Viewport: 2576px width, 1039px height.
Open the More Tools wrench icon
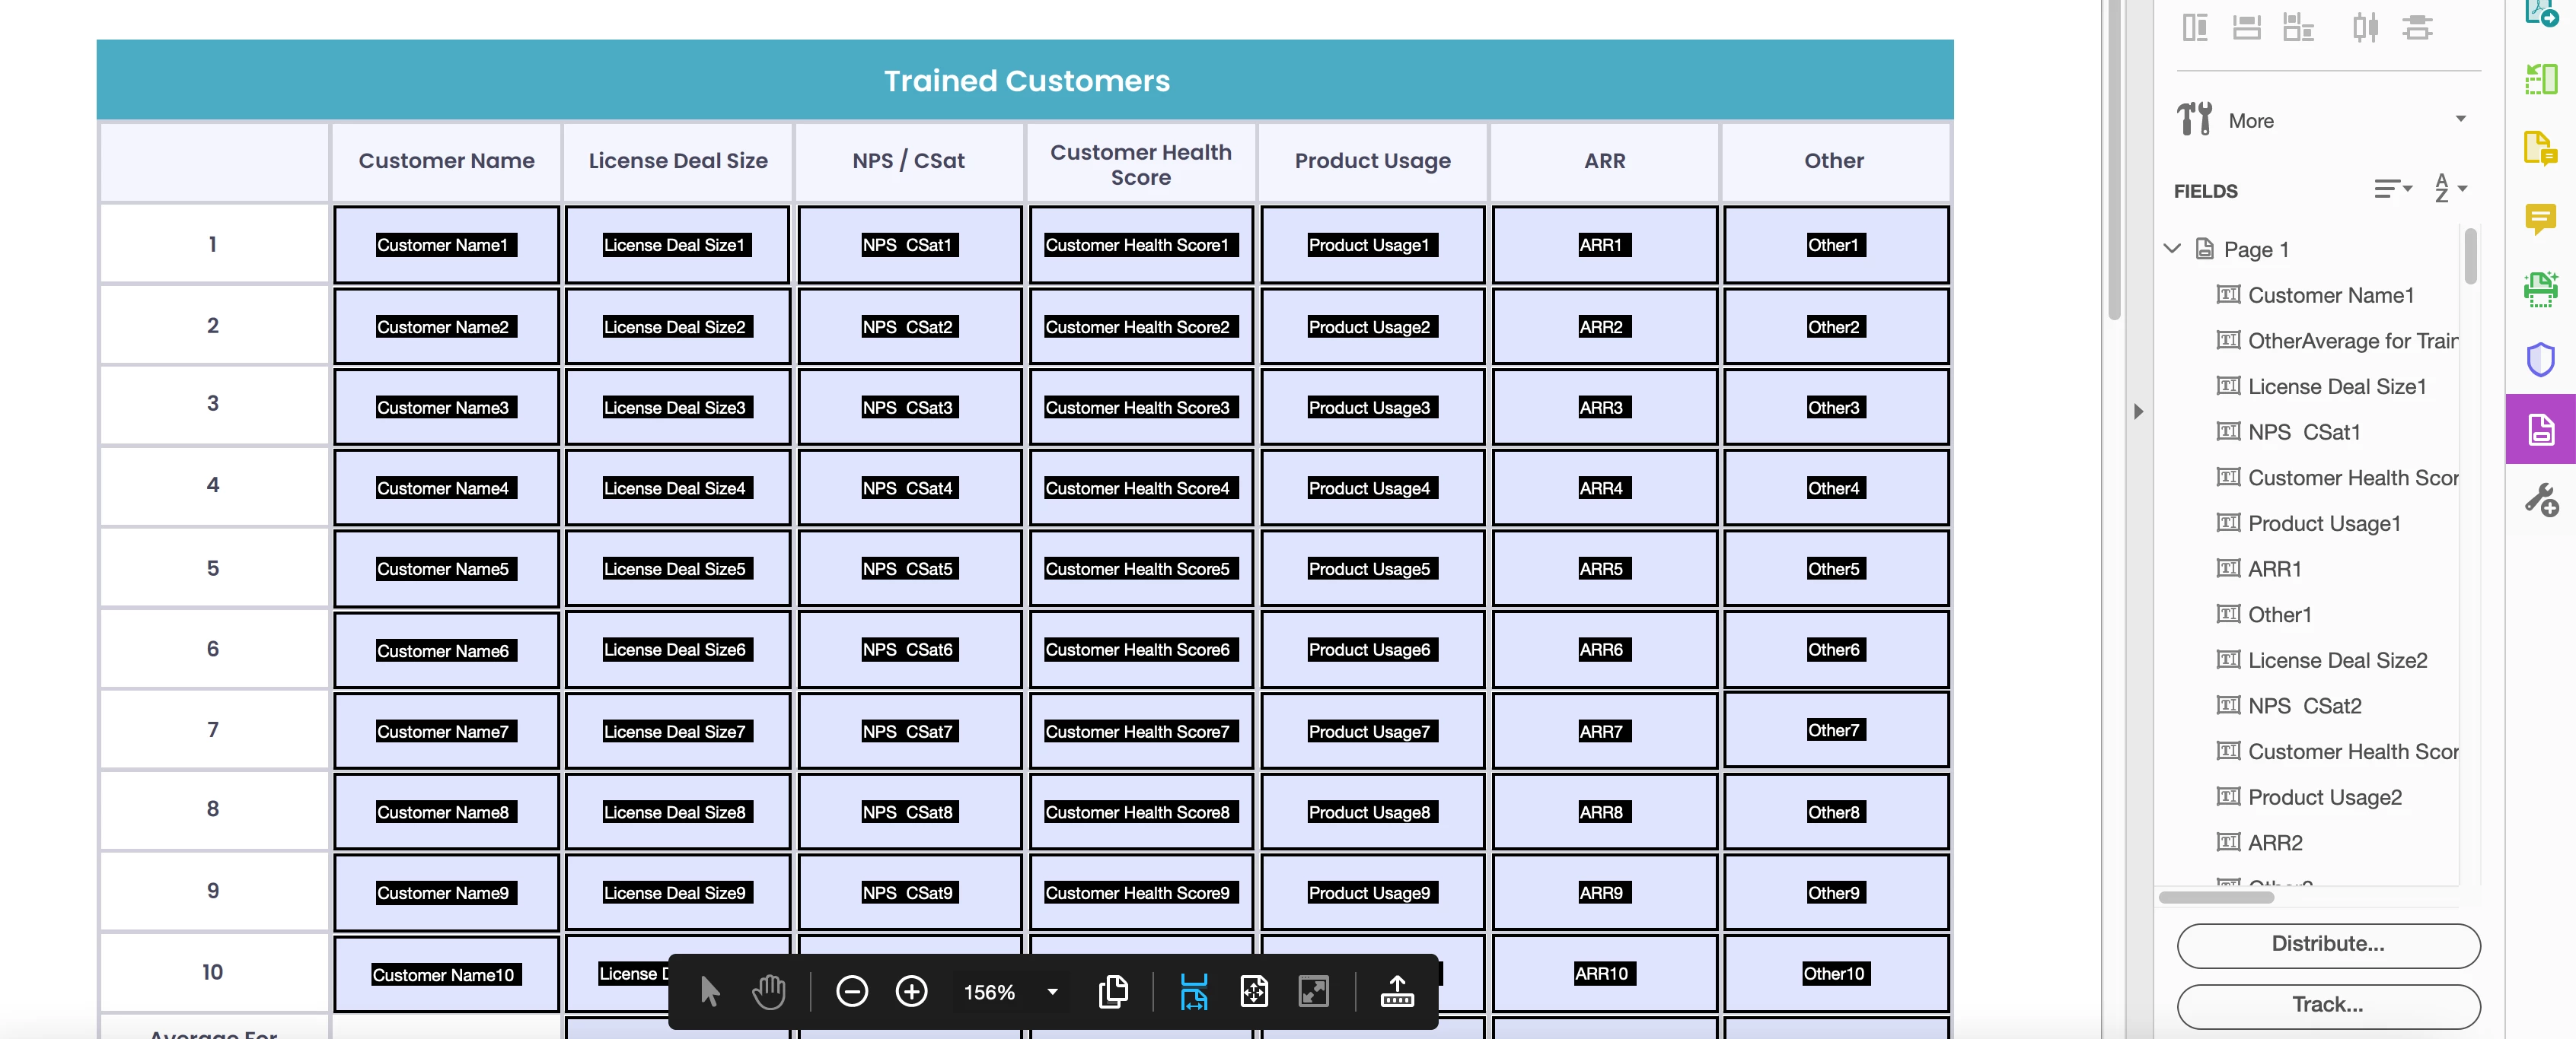(x=2540, y=500)
